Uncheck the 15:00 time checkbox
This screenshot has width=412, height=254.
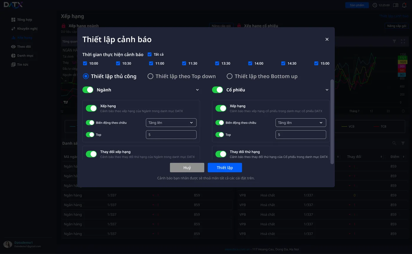316,63
